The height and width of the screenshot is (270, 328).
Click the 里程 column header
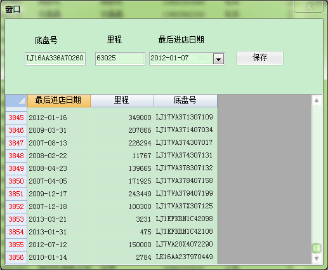click(122, 100)
